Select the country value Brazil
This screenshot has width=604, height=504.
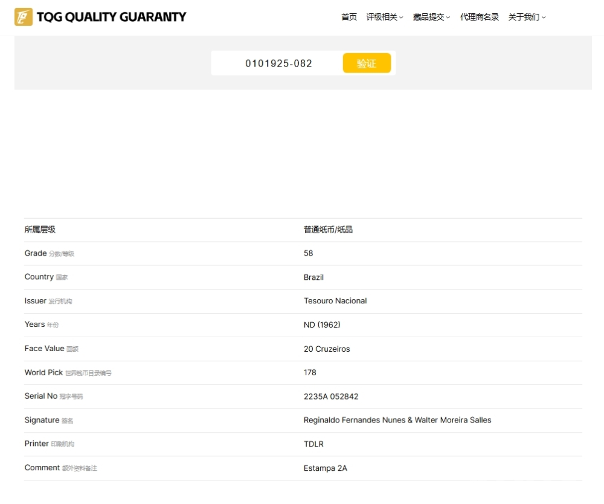[313, 277]
